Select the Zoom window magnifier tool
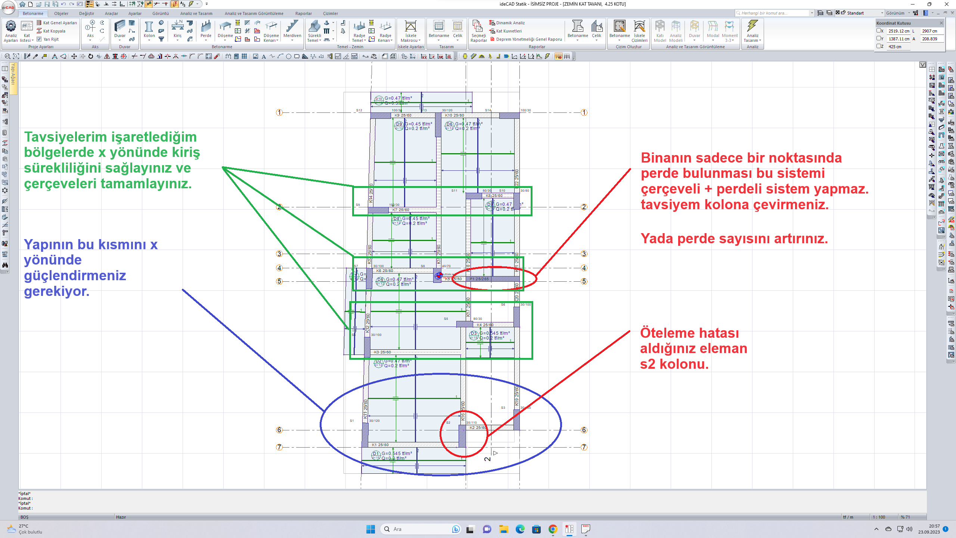956x538 pixels. click(7, 56)
